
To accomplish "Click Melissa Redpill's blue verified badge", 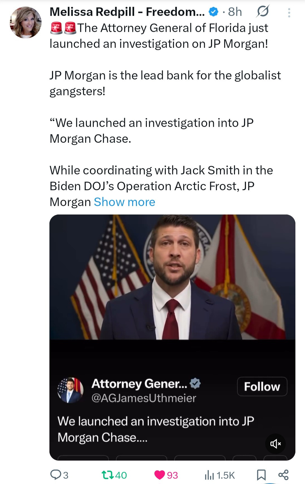I will (x=213, y=12).
